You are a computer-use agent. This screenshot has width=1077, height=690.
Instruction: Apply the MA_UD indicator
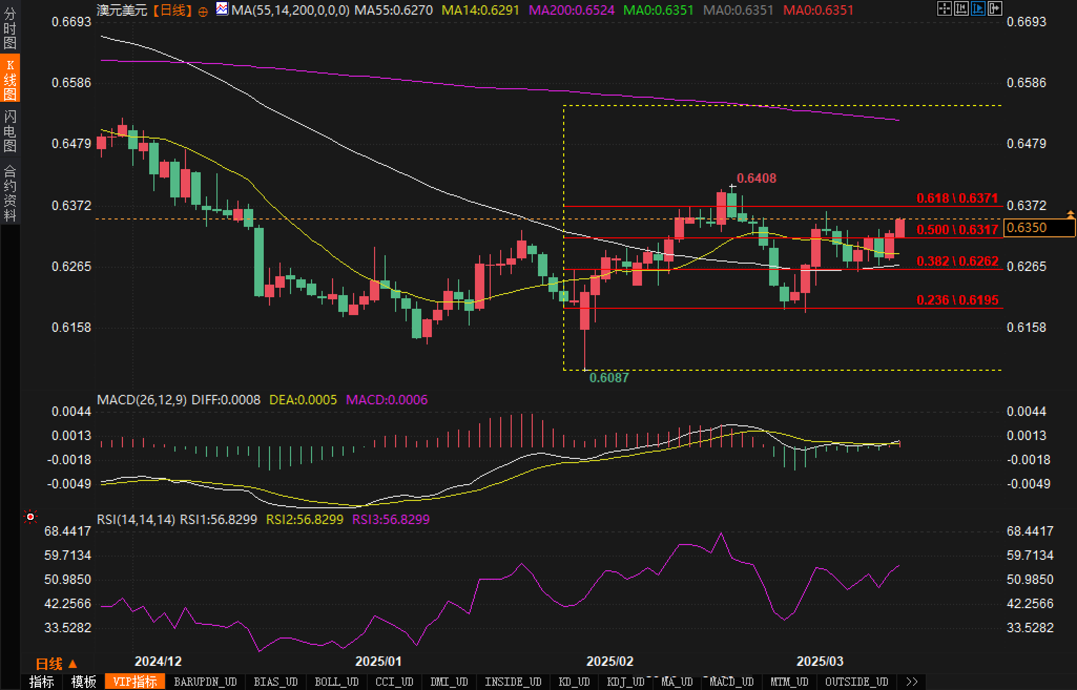(x=677, y=682)
